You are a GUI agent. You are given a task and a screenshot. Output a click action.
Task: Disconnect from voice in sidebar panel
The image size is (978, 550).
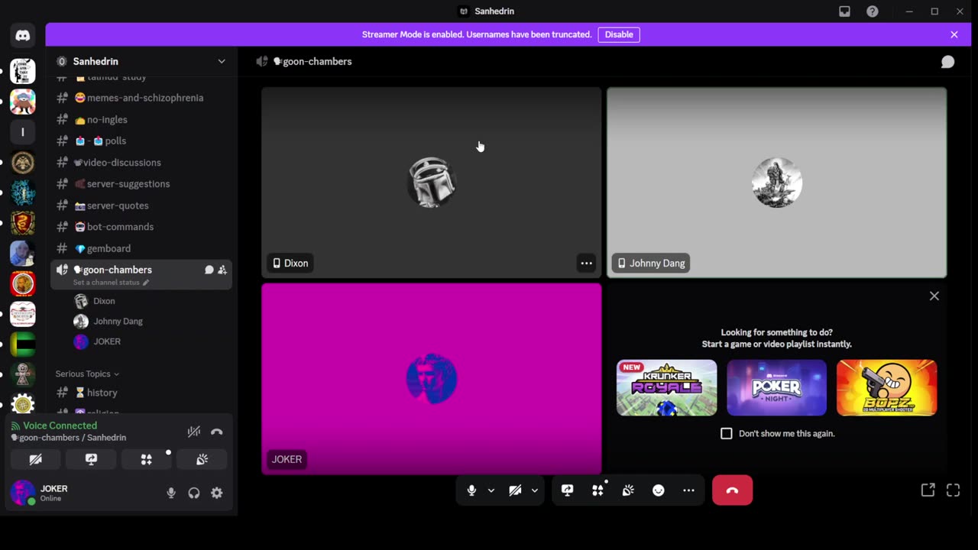[217, 432]
